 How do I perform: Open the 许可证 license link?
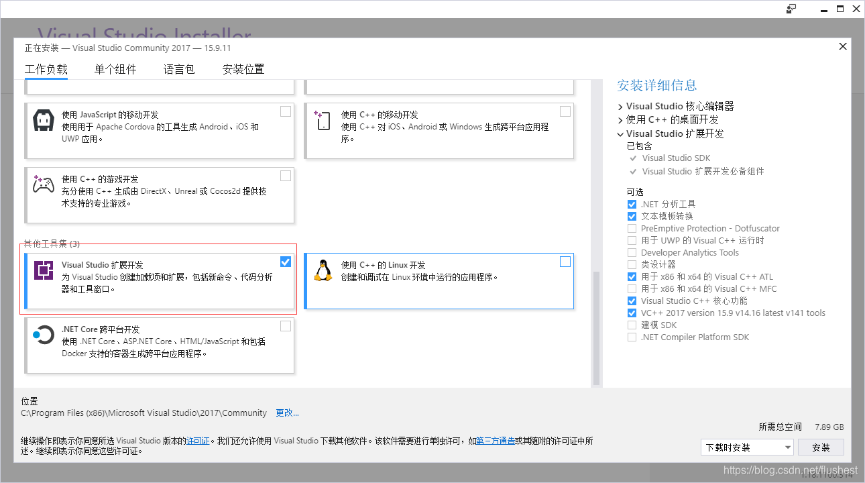tap(198, 441)
